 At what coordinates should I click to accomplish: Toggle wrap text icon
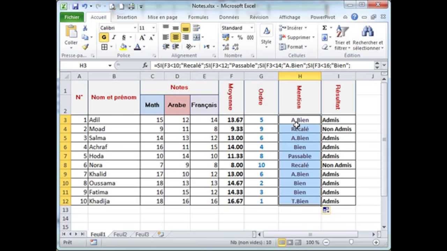coord(196,28)
